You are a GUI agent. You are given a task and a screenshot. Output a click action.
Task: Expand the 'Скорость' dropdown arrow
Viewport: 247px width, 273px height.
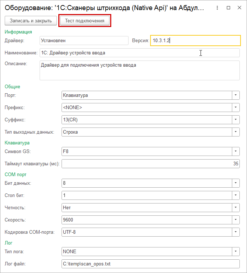235,220
